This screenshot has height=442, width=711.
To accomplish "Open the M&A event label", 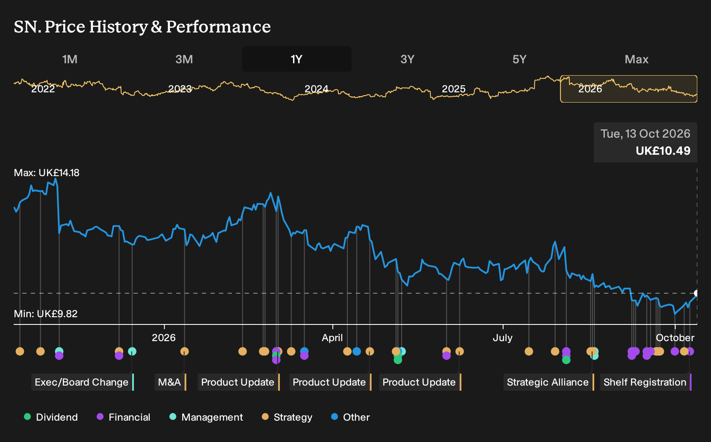I will tap(170, 382).
